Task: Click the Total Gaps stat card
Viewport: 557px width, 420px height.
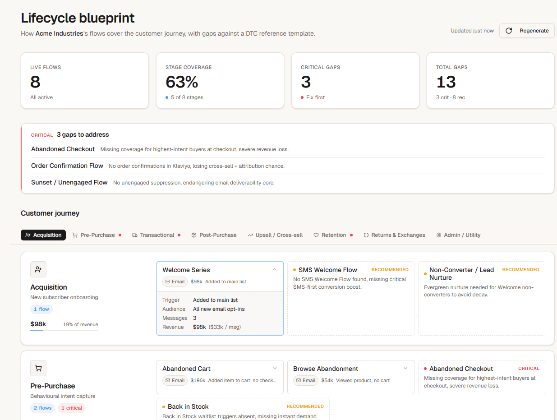Action: click(491, 81)
